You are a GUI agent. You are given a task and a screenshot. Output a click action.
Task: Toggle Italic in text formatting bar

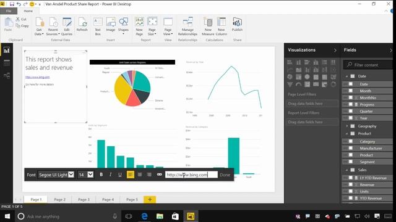tap(110, 175)
